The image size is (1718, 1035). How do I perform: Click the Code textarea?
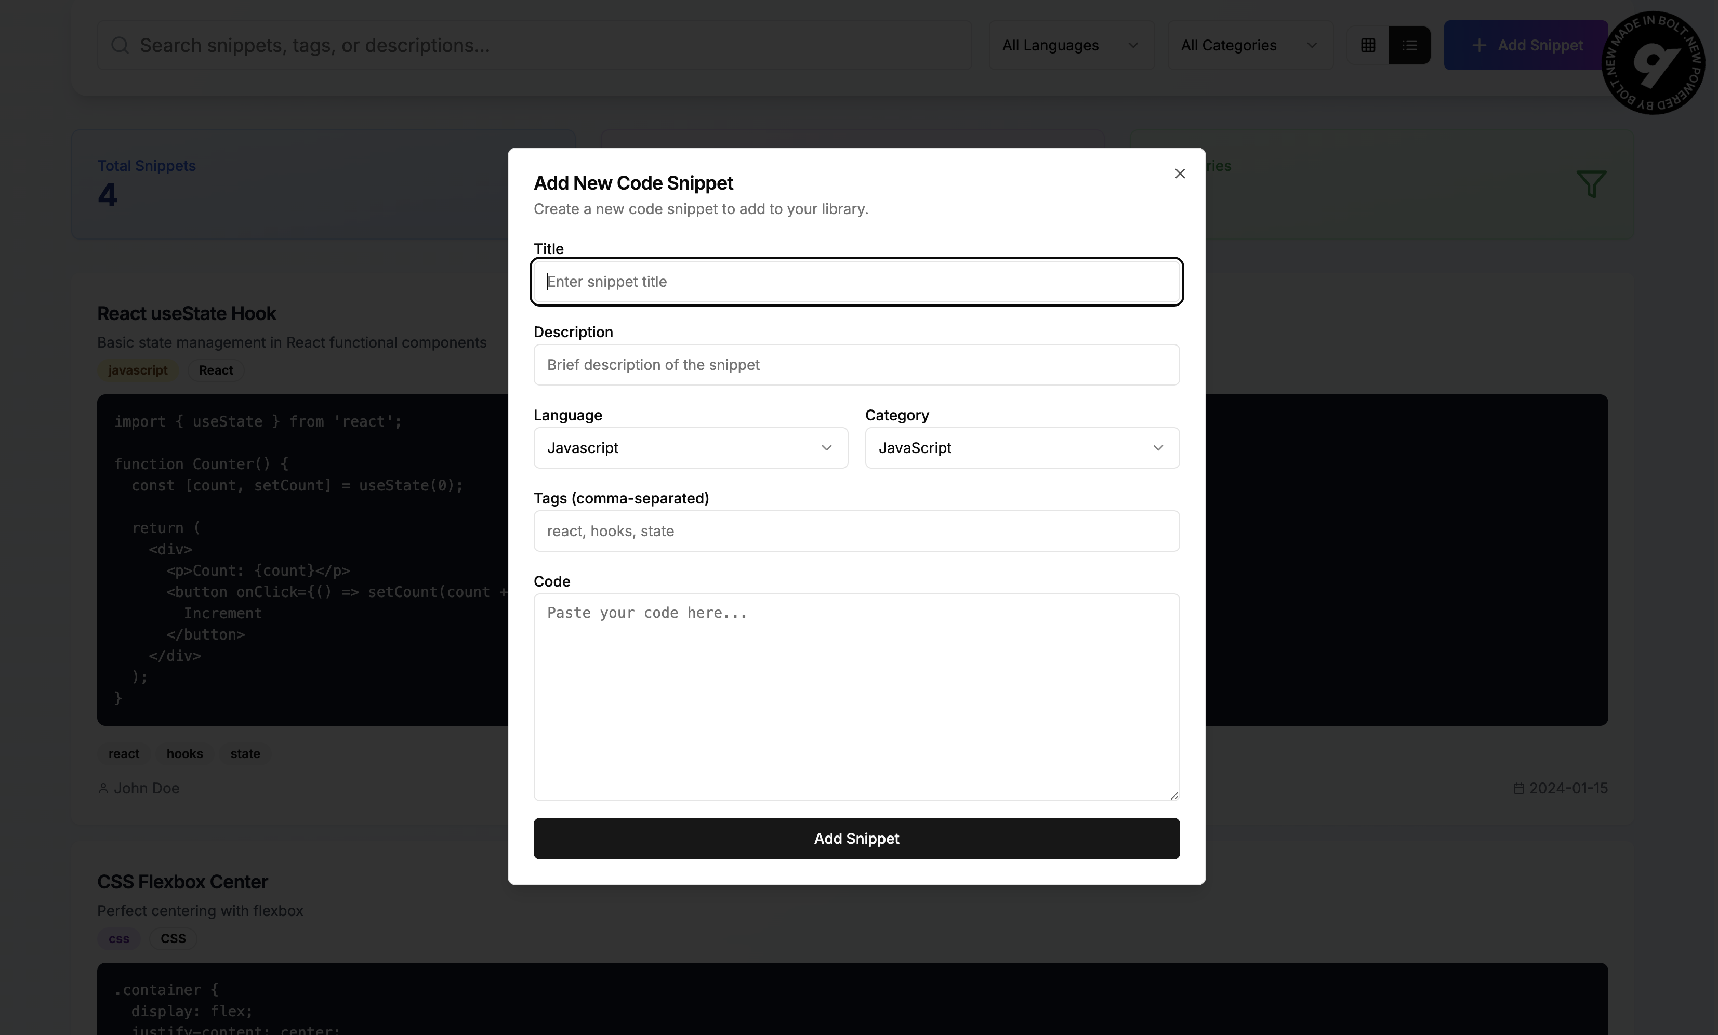[x=856, y=697]
